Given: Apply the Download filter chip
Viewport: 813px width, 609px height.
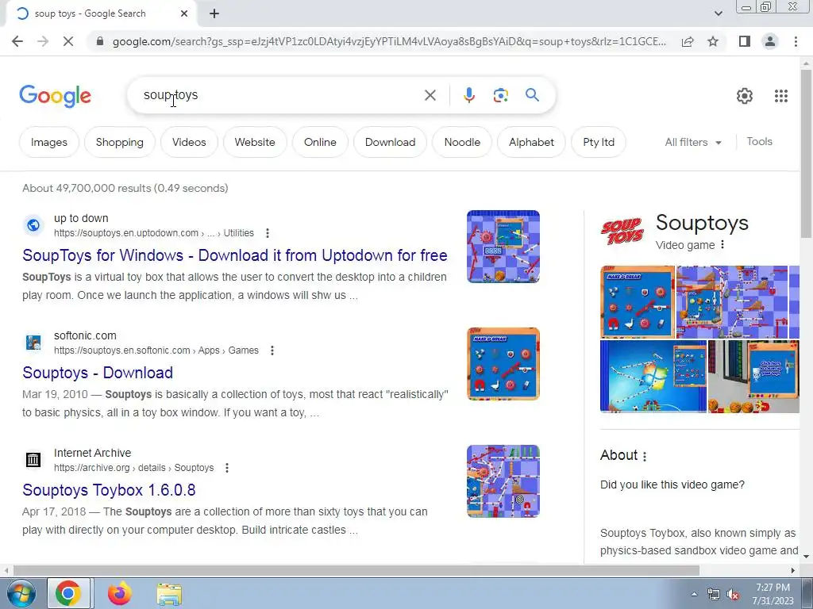Looking at the screenshot, I should tap(390, 143).
